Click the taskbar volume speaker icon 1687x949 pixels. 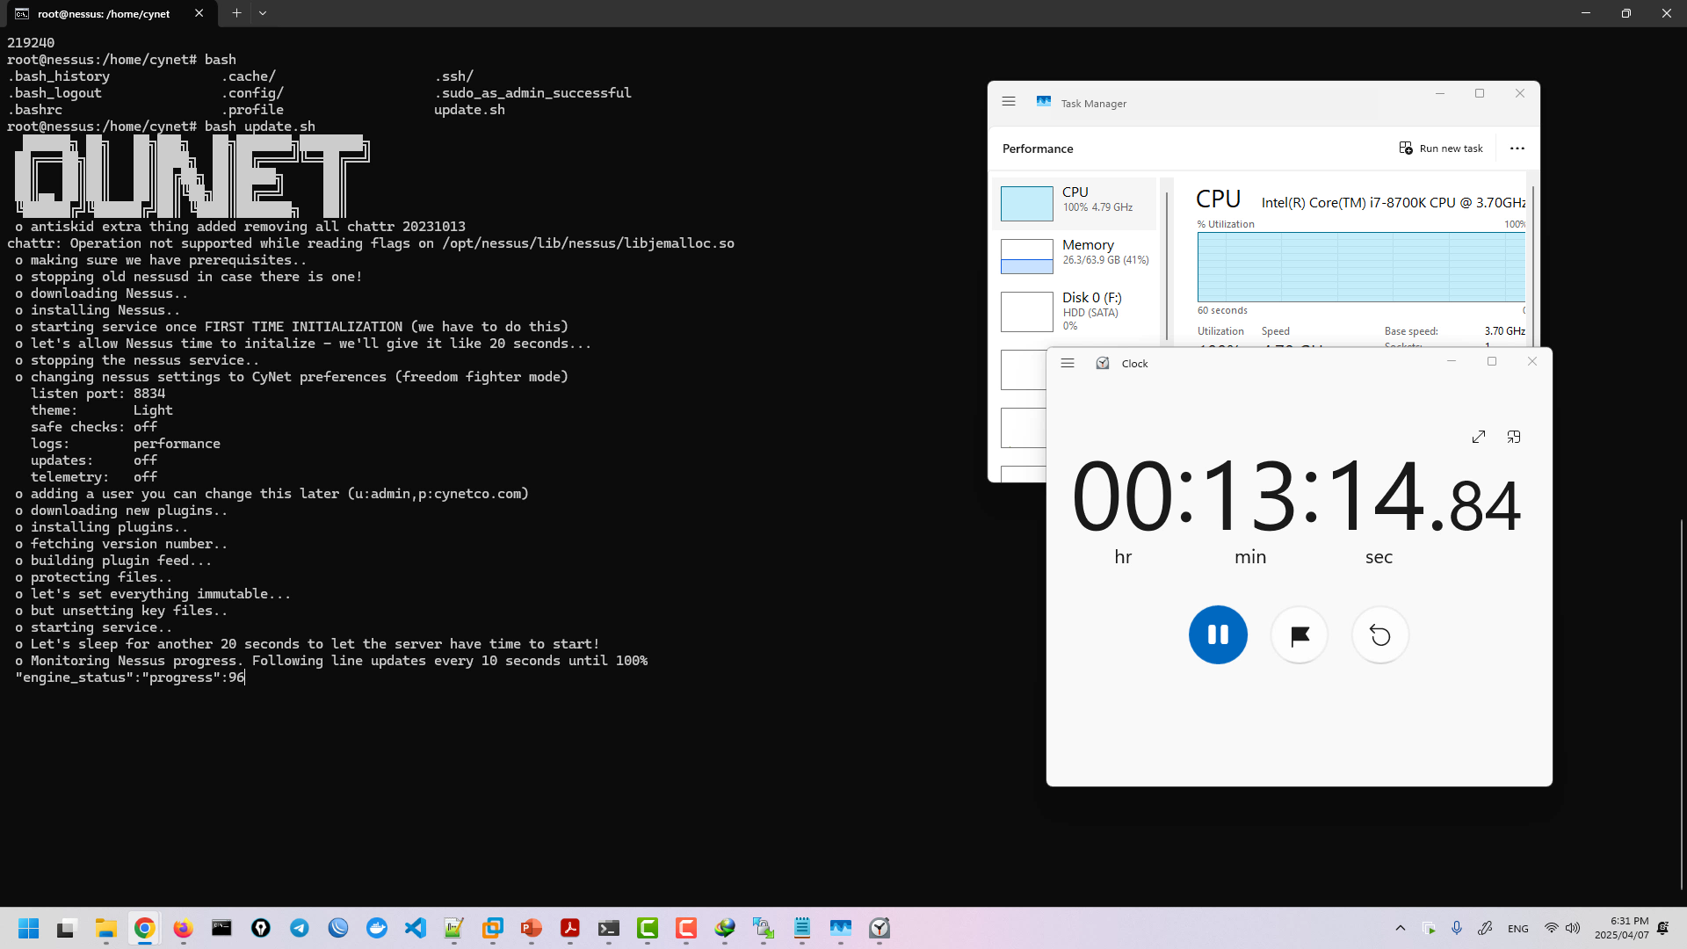[1573, 928]
